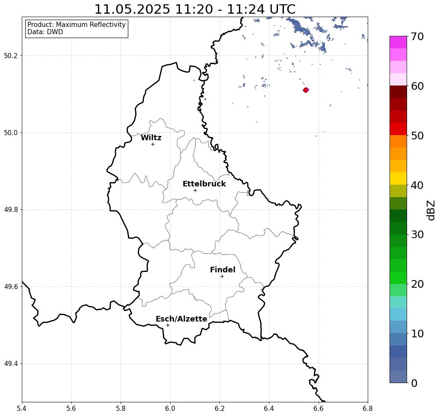Image resolution: width=440 pixels, height=416 pixels.
Task: Click the plus marker below Findel
Action: tap(222, 276)
